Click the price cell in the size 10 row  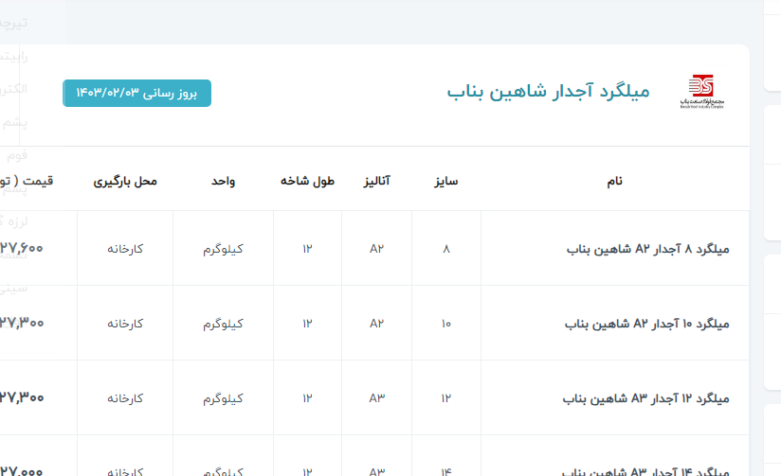pos(23,323)
